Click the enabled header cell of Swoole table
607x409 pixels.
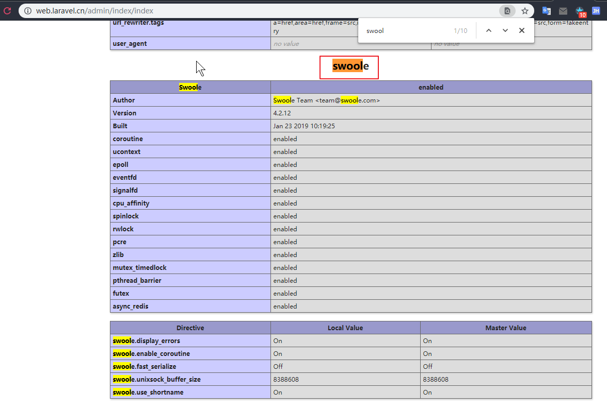(x=431, y=87)
